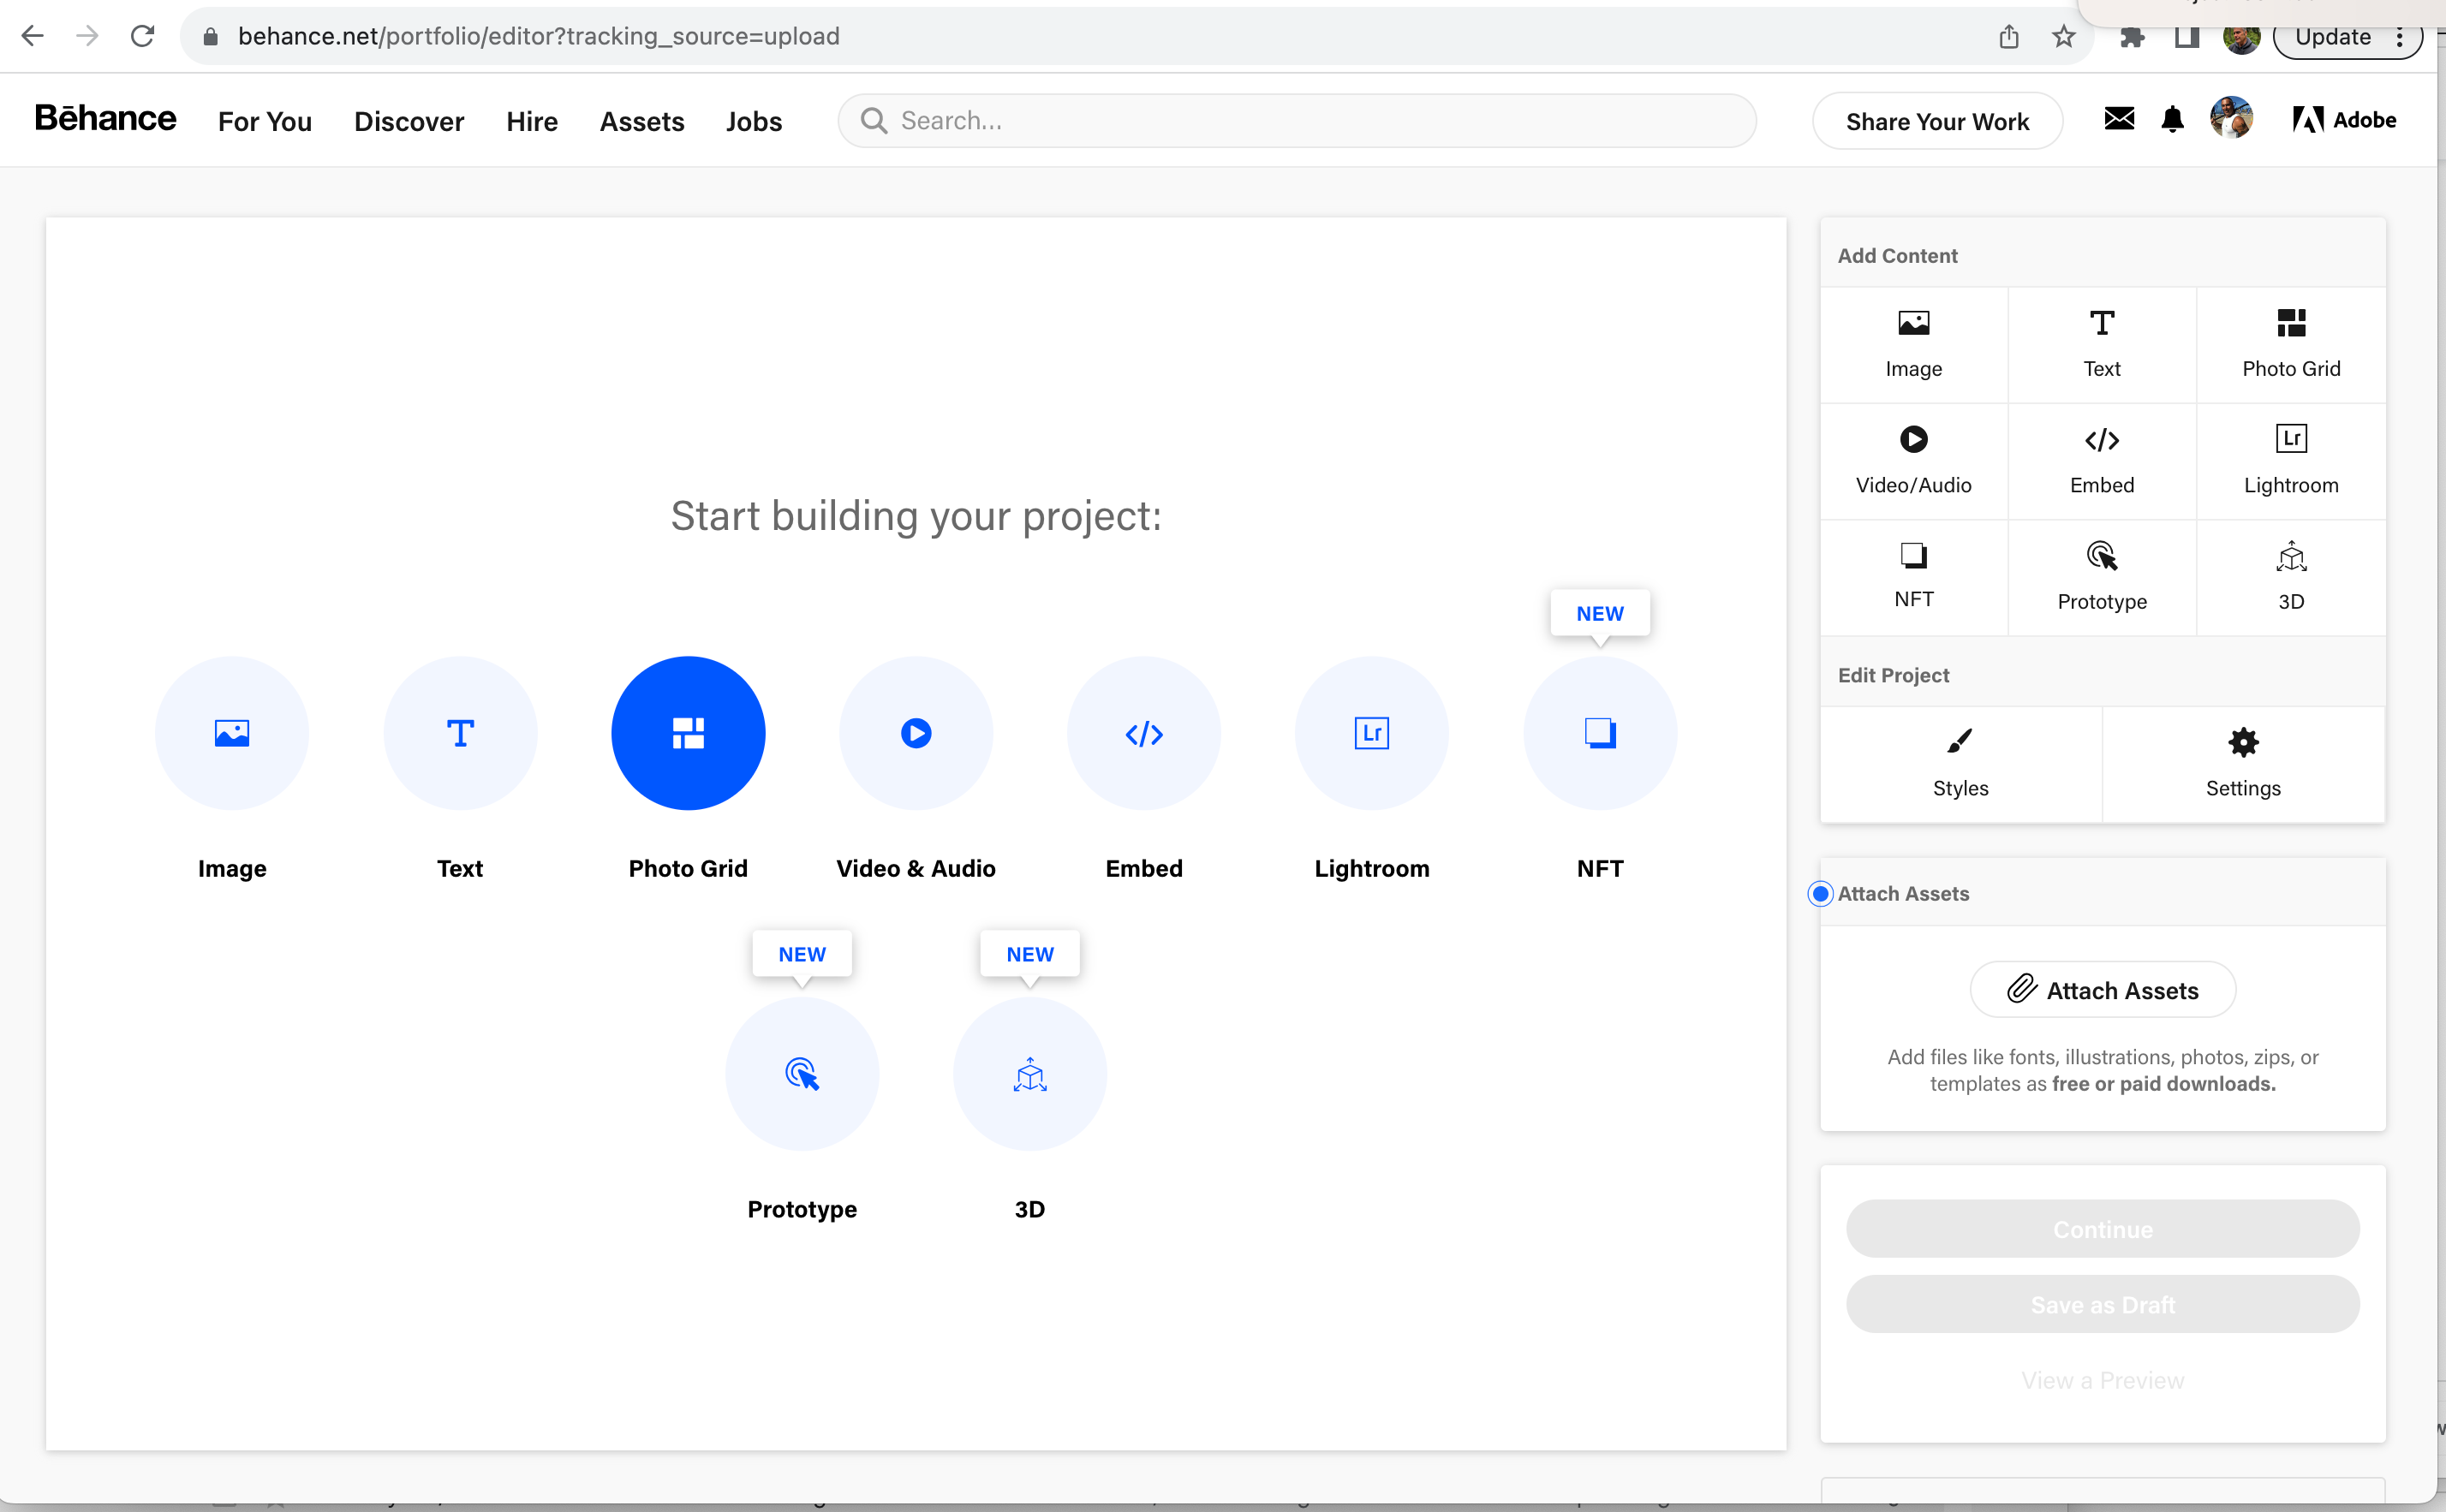Select the blue radio beside Attach Assets
2446x1512 pixels.
pyautogui.click(x=1820, y=893)
